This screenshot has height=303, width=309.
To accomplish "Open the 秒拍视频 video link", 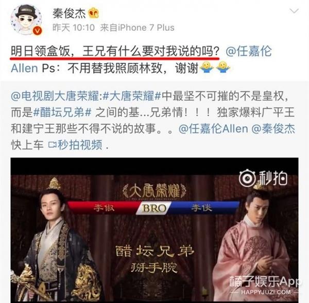I will tap(80, 145).
